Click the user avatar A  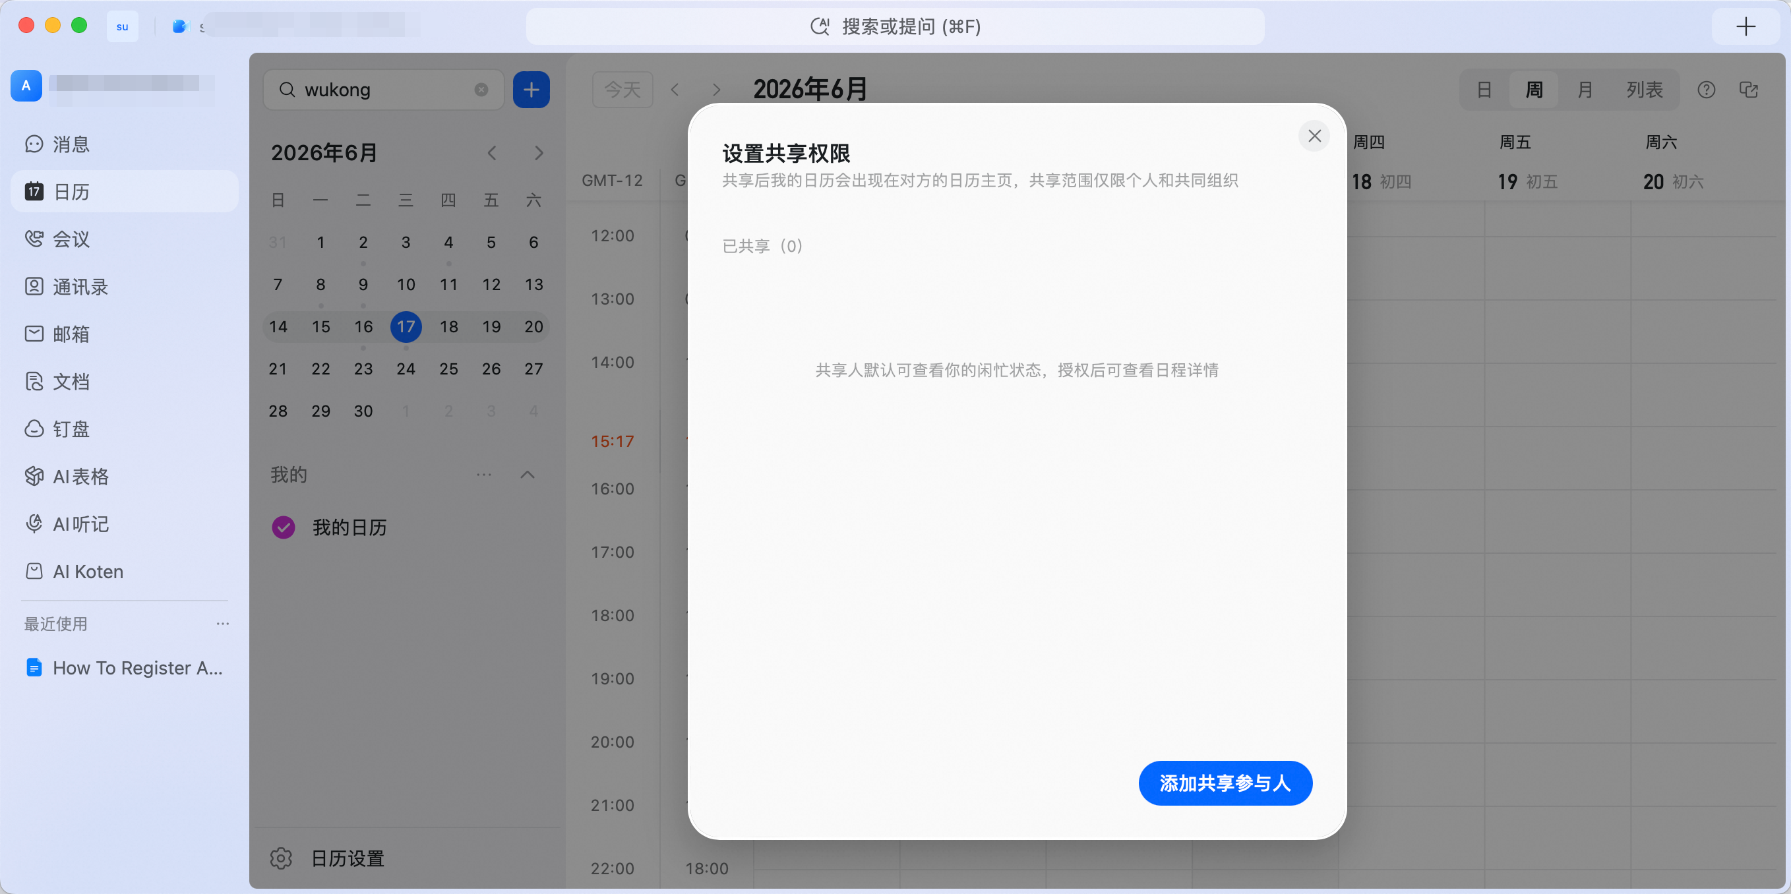[26, 86]
